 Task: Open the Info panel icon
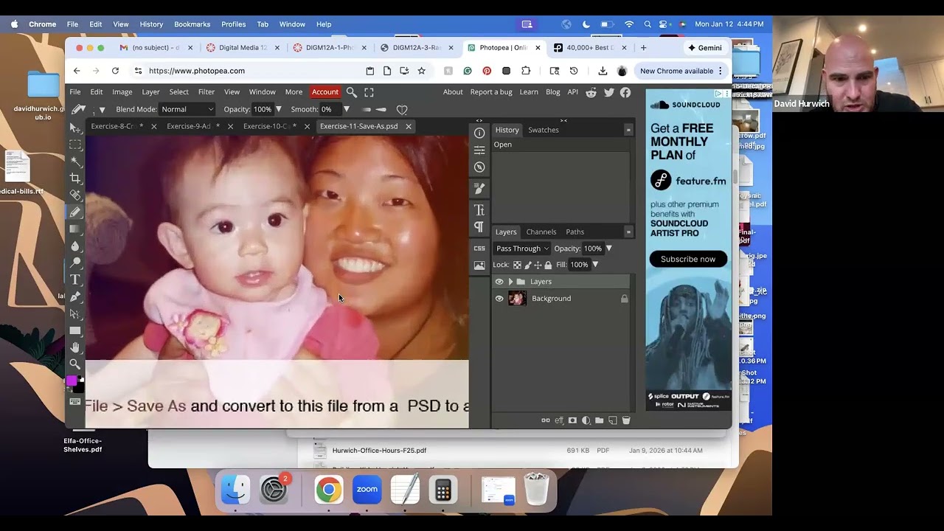pyautogui.click(x=479, y=133)
